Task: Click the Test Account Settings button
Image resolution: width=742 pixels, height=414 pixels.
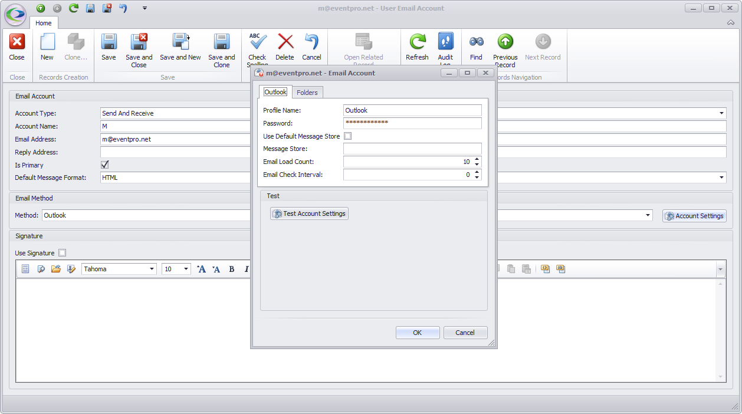Action: 310,213
